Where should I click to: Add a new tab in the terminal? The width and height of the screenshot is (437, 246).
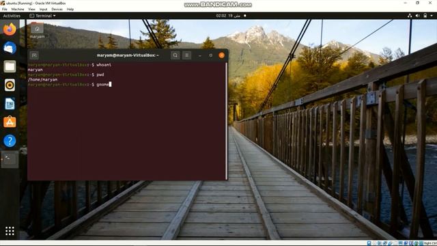coord(34,55)
